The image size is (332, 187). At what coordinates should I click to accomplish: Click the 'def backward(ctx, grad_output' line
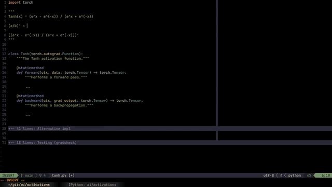point(79,100)
